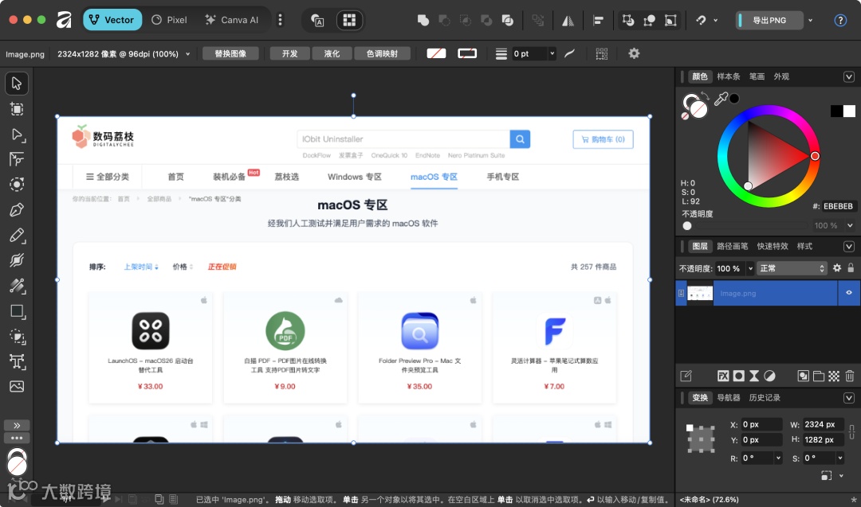Open the 导航器 navigator tab
Viewport: 861px width, 507px height.
[728, 397]
